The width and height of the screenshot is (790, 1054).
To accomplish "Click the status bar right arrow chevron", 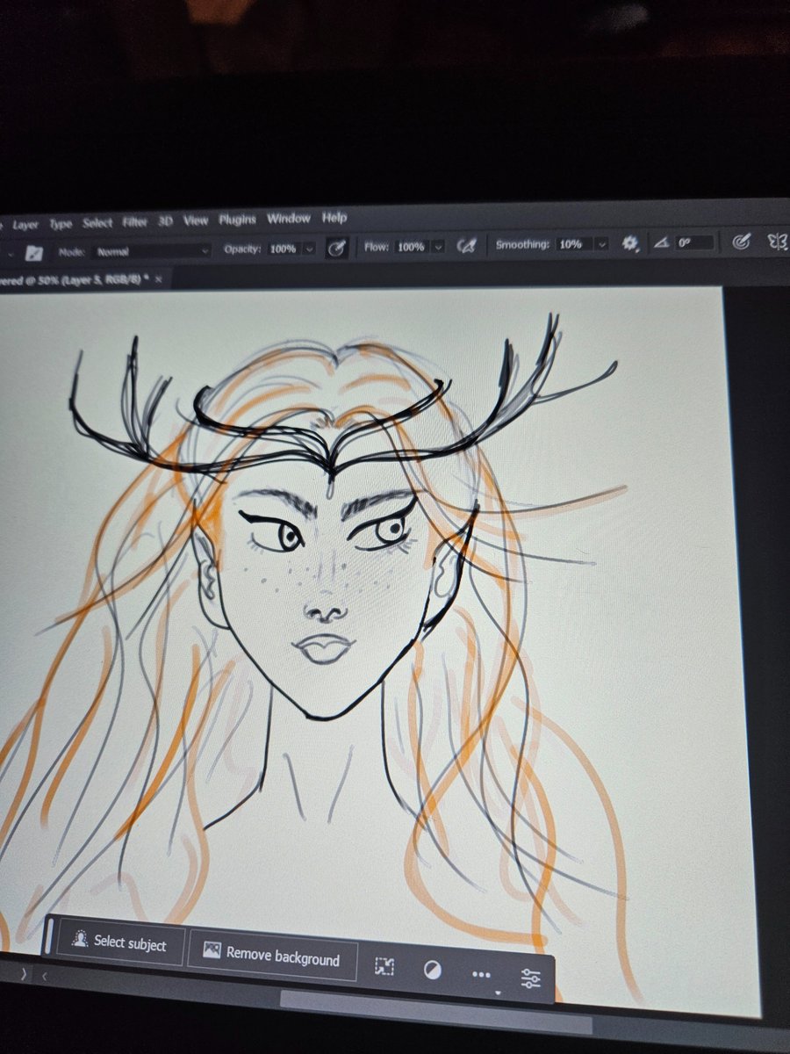I will tap(24, 972).
